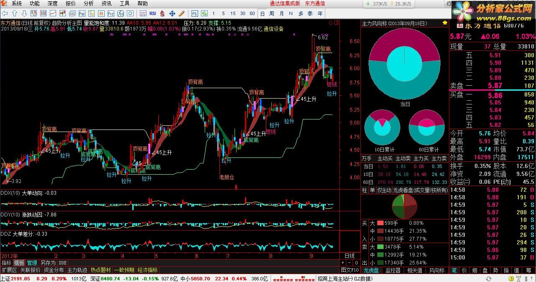The height and width of the screenshot is (282, 536).
Task: Select the 季 quarterly period button
Action: (x=310, y=13)
